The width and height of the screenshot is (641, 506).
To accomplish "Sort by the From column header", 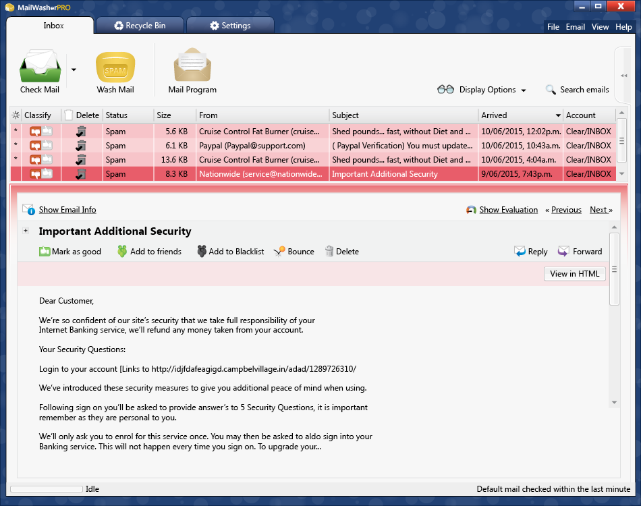I will coord(262,115).
